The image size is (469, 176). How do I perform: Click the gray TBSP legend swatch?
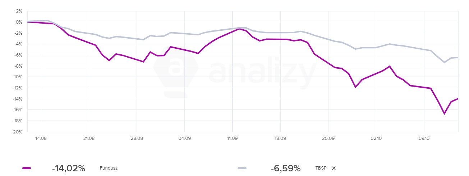[242, 168]
